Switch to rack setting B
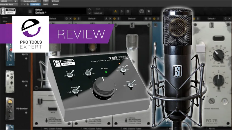Screen dimensions: 232x130 click(x=128, y=11)
